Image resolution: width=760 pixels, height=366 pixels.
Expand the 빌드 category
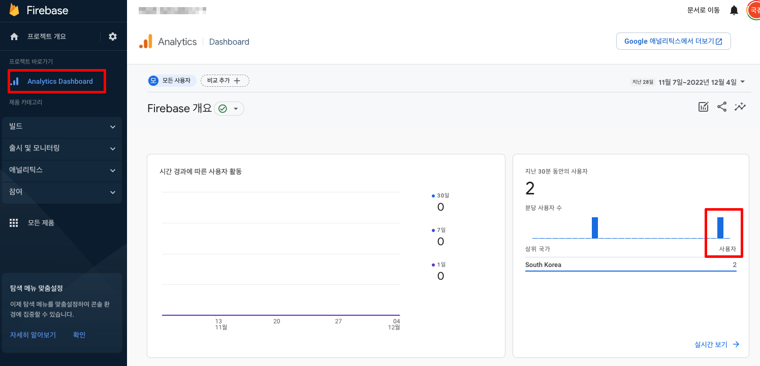[x=62, y=127]
